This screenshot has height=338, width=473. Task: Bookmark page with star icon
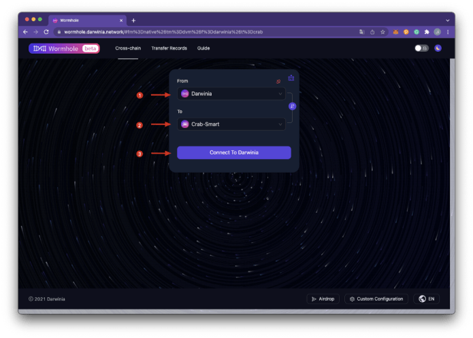tap(382, 32)
